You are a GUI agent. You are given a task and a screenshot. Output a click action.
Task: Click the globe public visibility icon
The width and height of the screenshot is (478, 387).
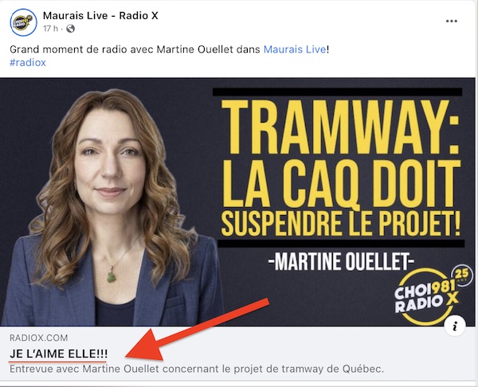70,29
